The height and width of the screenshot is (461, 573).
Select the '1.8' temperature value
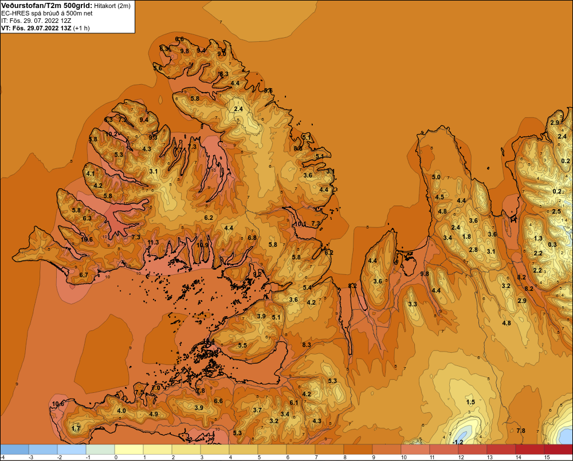(466, 237)
